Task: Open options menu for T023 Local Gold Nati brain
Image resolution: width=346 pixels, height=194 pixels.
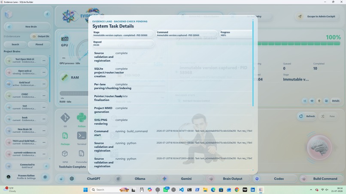Action: click(x=44, y=142)
